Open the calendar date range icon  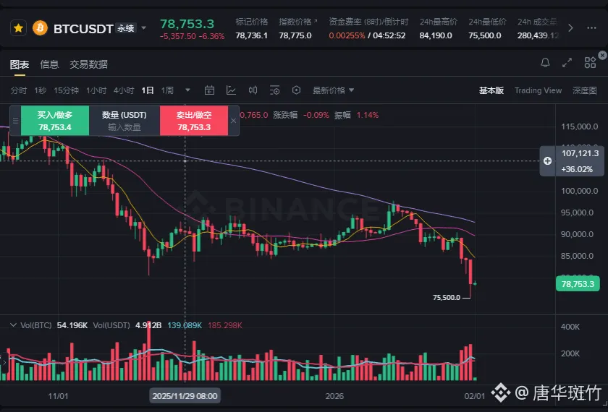coord(210,90)
